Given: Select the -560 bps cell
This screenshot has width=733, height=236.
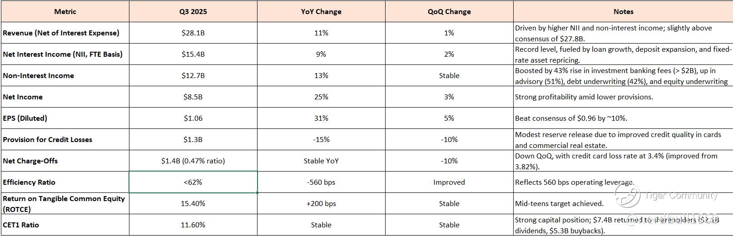Looking at the screenshot, I should 321,182.
